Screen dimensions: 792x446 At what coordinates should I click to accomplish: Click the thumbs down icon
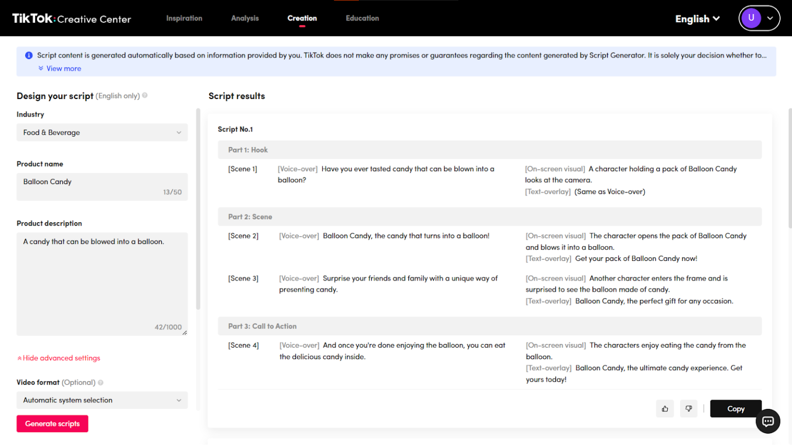tap(688, 409)
